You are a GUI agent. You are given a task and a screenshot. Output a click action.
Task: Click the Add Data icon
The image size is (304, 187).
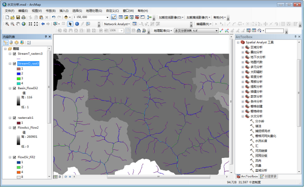click(66, 17)
